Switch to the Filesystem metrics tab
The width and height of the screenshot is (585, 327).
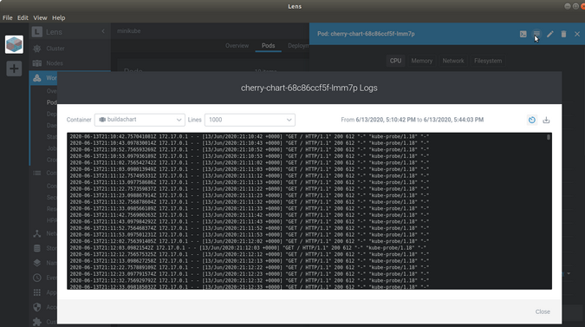click(x=488, y=61)
